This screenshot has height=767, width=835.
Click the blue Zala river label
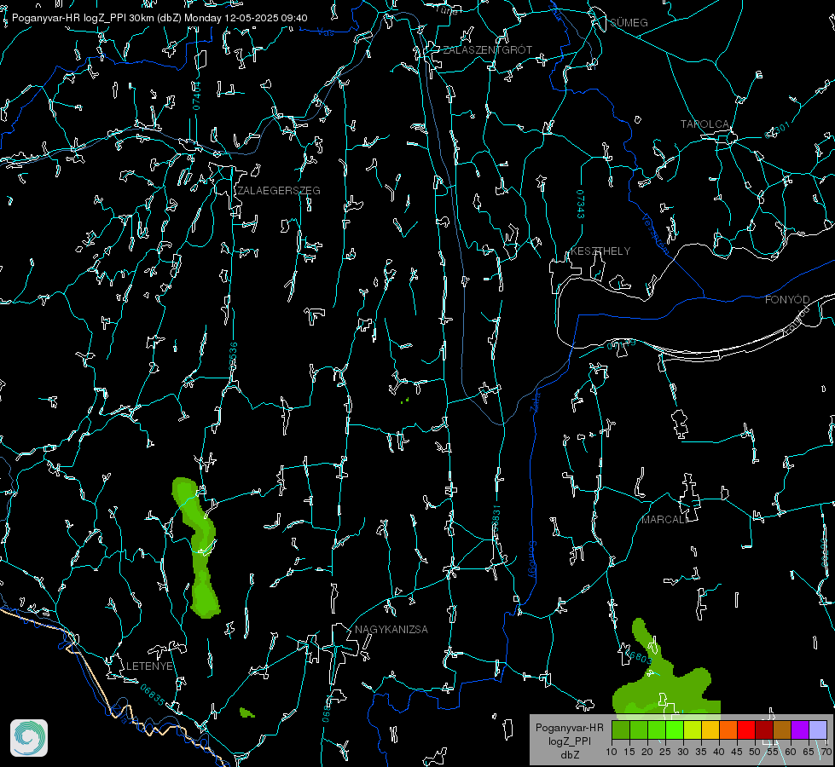pos(536,401)
